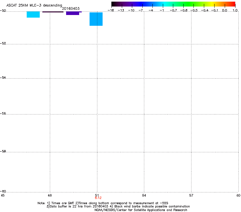Image resolution: width=241 pixels, height=212 pixels.
Task: Click the color bar label -0.5
Action: point(194,10)
